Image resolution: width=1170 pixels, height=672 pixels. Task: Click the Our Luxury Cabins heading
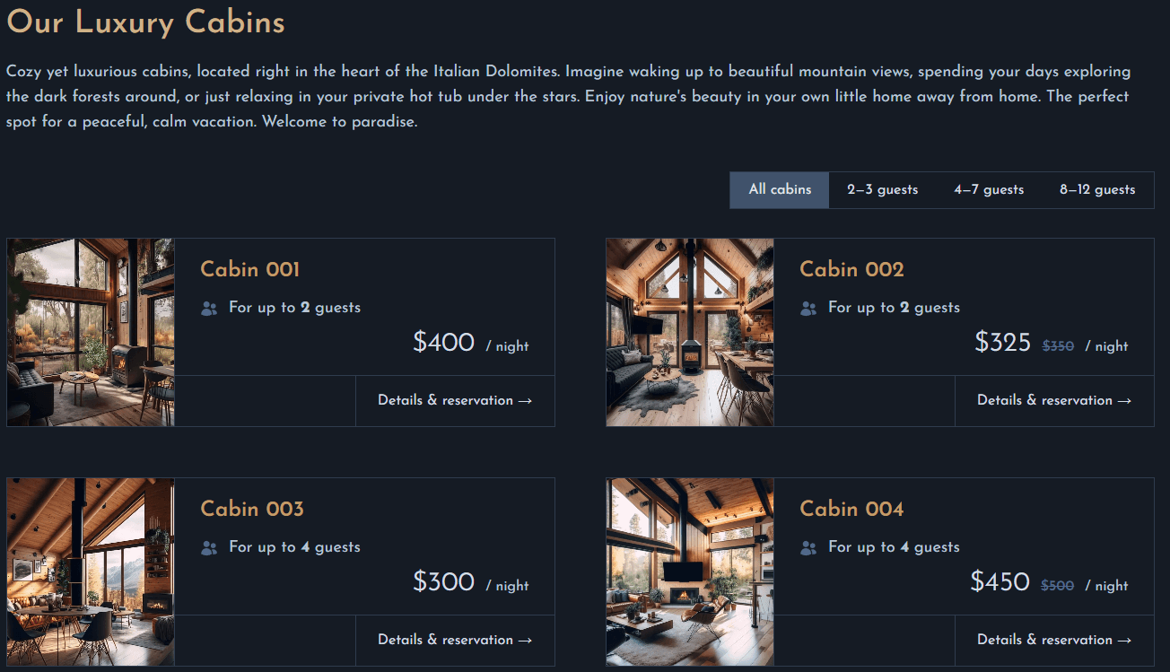(x=145, y=22)
